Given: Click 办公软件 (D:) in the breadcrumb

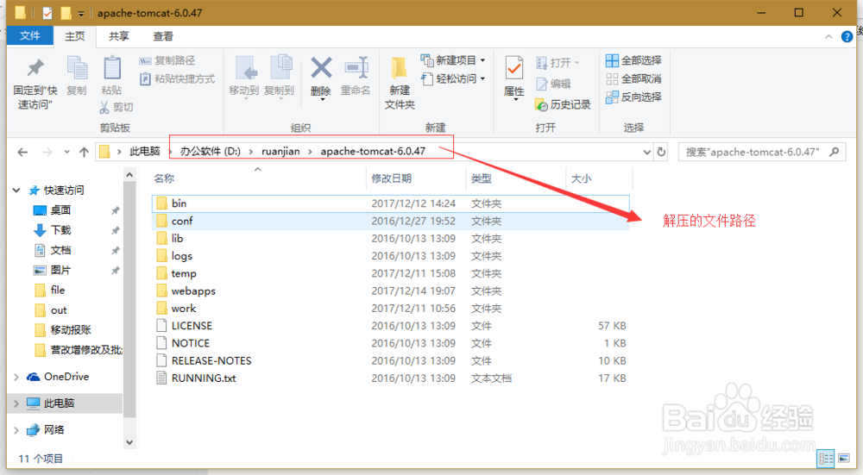Looking at the screenshot, I should 211,151.
